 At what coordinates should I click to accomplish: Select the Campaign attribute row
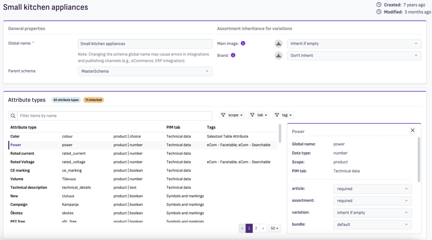point(143,205)
